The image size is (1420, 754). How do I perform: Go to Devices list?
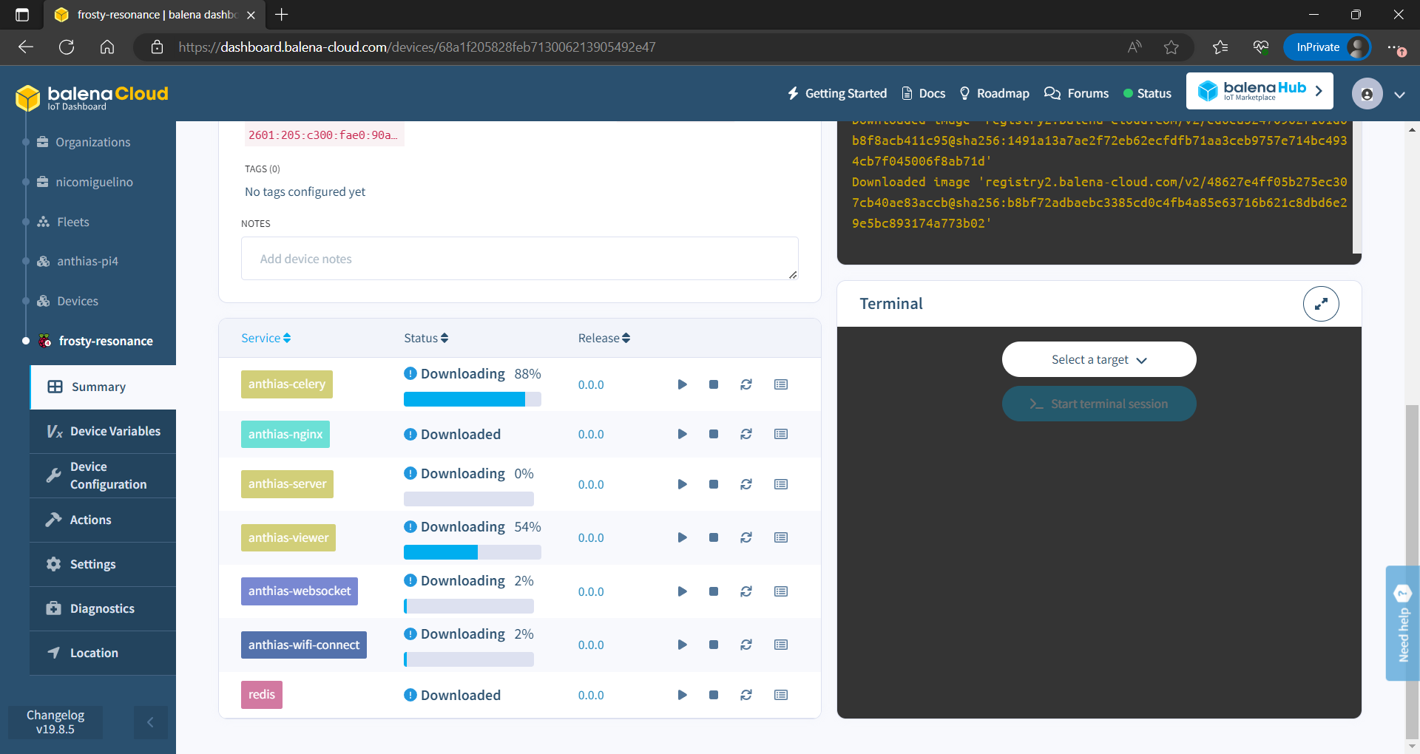(x=67, y=301)
